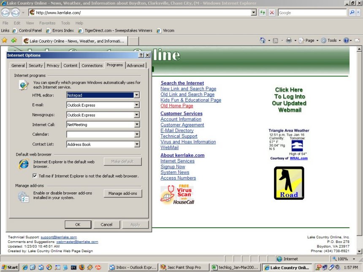
Task: Click the network connection icon in system tray
Action: [325, 267]
